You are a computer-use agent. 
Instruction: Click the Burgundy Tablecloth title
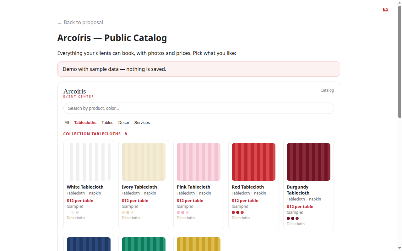tap(298, 190)
